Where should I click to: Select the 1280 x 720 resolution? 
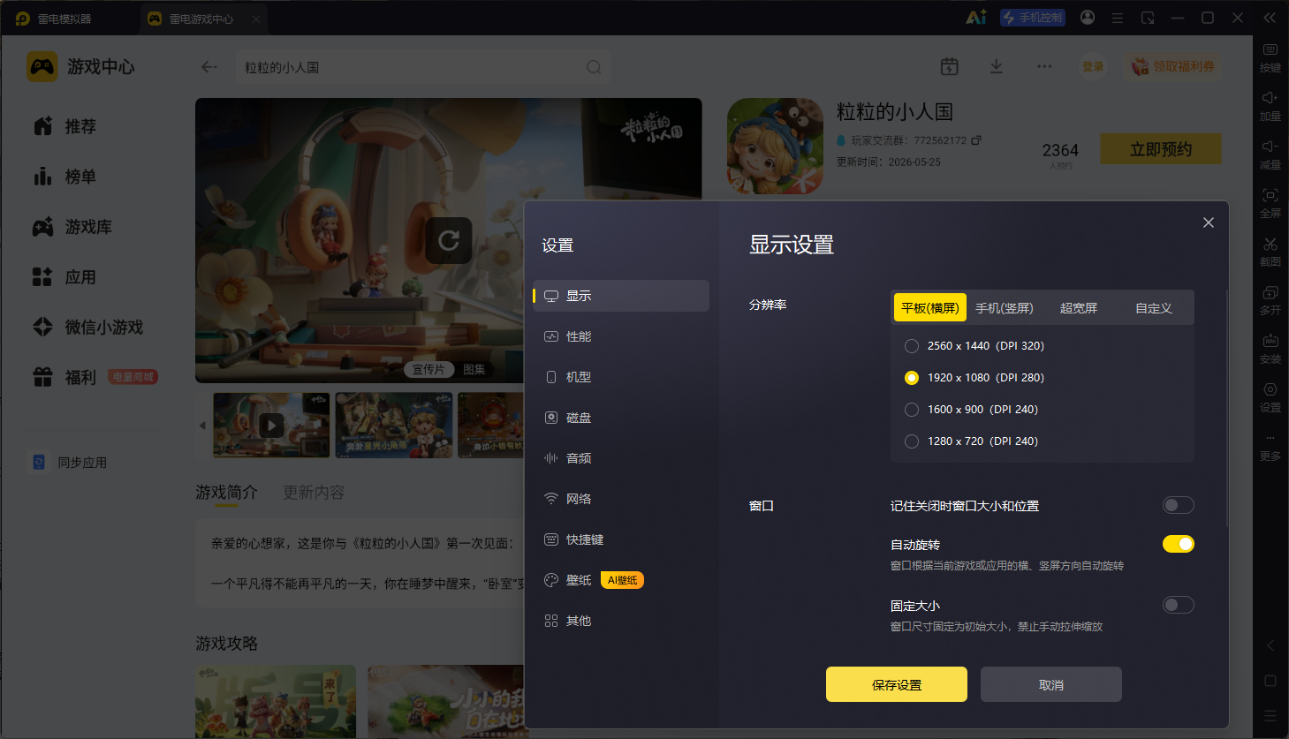click(912, 441)
